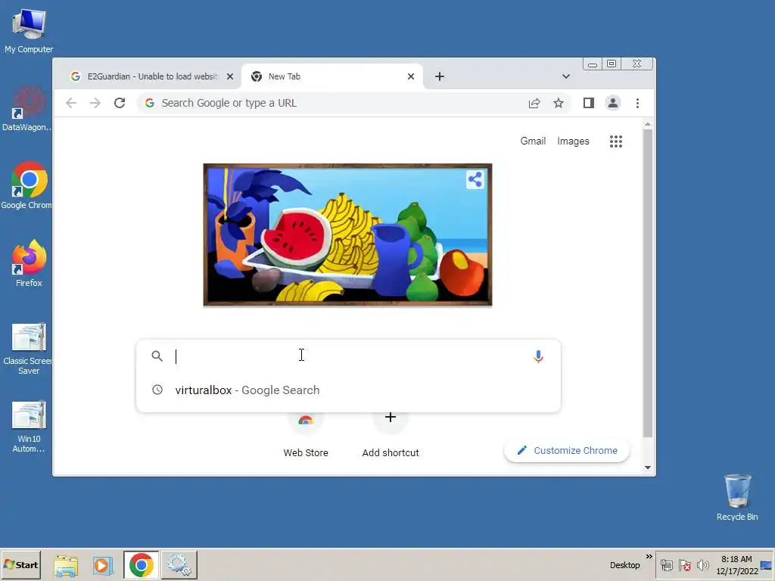Screen dimensions: 775x581
Task: Select the Google Chrome desktop shortcut
Action: (28, 186)
